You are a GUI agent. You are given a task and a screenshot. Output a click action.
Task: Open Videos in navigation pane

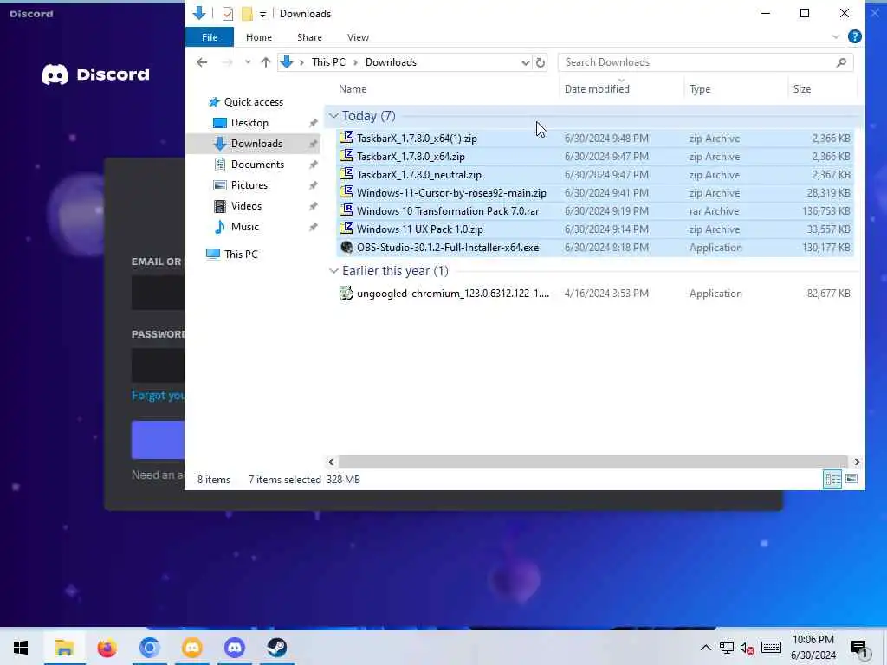(x=245, y=206)
